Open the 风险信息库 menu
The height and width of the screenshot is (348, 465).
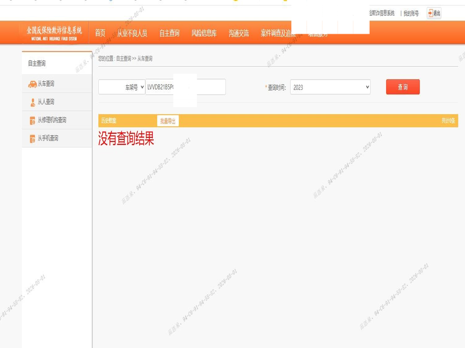pos(204,33)
